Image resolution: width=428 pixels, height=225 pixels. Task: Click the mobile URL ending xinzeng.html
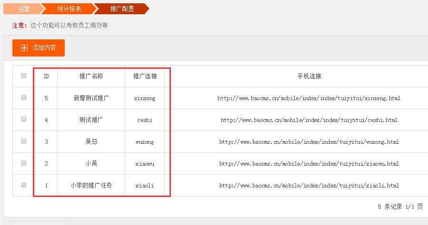click(x=309, y=98)
